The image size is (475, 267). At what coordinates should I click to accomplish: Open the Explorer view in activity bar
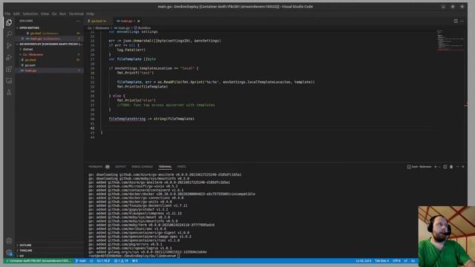click(9, 22)
